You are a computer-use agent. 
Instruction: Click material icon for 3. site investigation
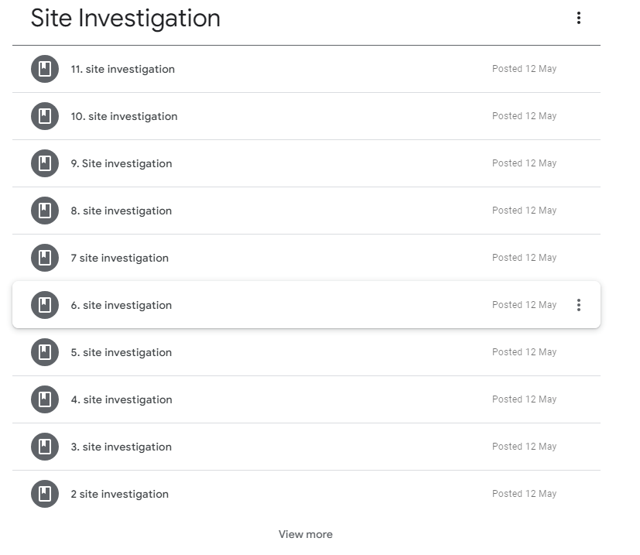(45, 447)
